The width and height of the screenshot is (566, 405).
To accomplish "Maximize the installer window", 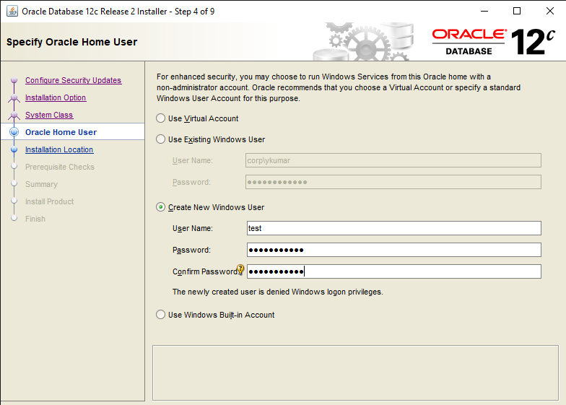I will coord(517,11).
